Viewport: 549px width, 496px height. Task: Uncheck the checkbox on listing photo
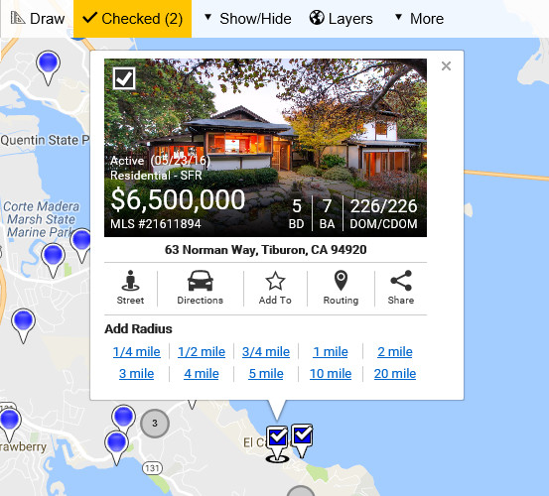point(124,78)
